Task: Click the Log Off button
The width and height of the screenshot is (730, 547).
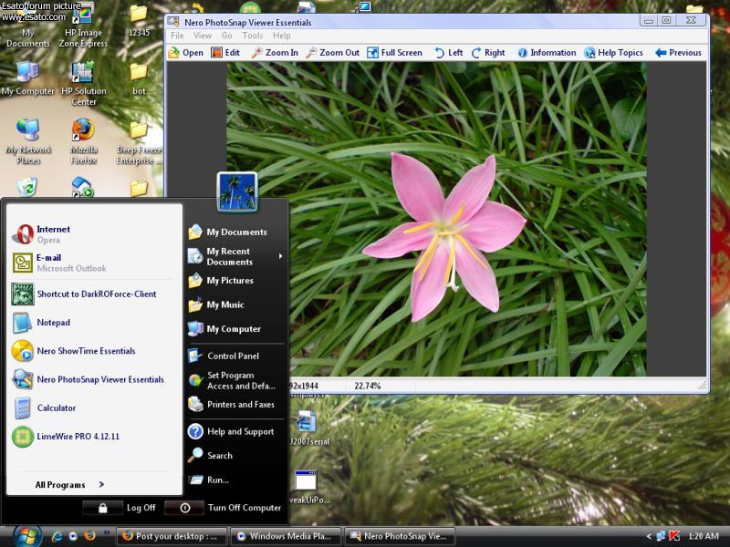Action: [x=120, y=508]
